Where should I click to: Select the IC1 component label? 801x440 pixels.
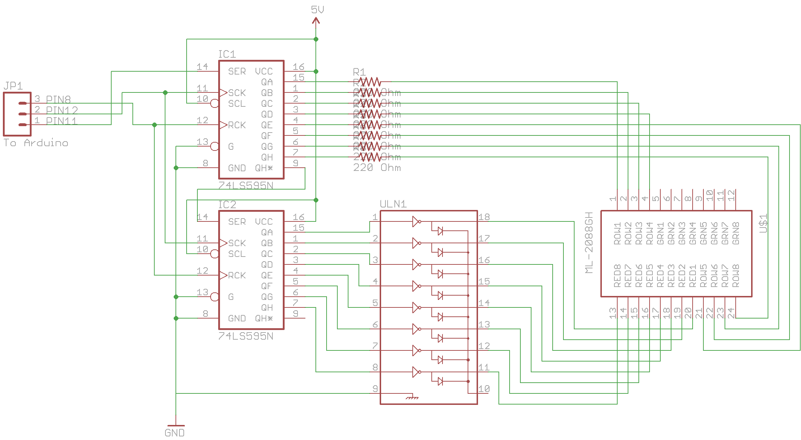[227, 54]
